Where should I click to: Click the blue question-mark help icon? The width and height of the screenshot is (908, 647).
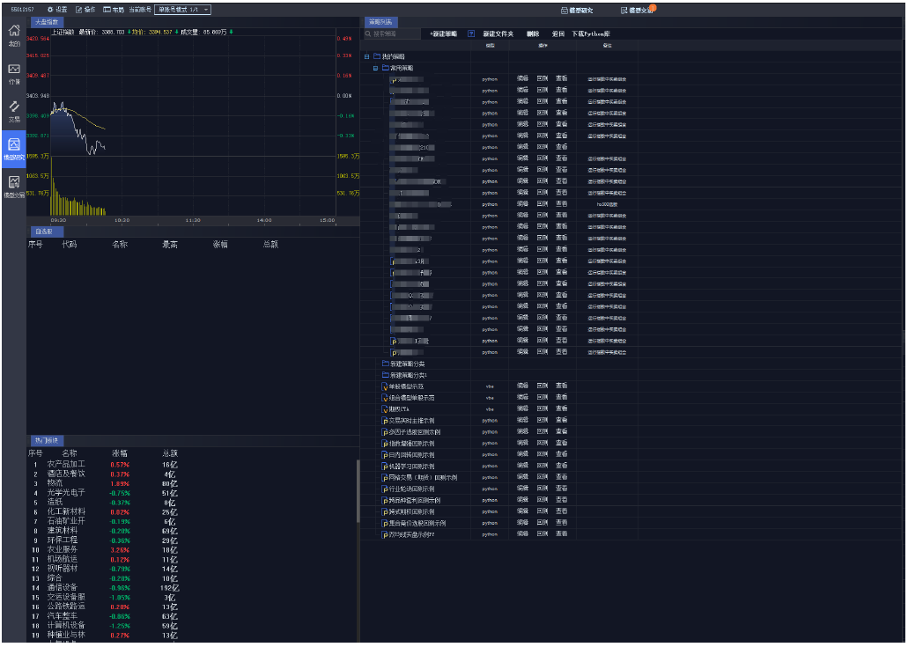[x=471, y=34]
